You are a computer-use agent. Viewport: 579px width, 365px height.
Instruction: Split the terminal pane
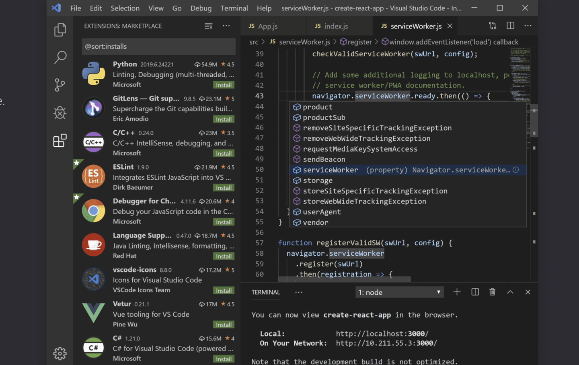(x=475, y=292)
